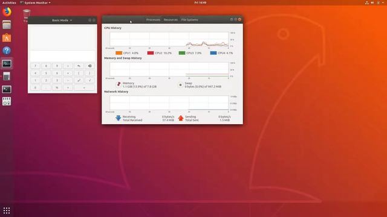Click the calculator 0 key
Viewport: 387px width, 217px height.
click(x=35, y=87)
